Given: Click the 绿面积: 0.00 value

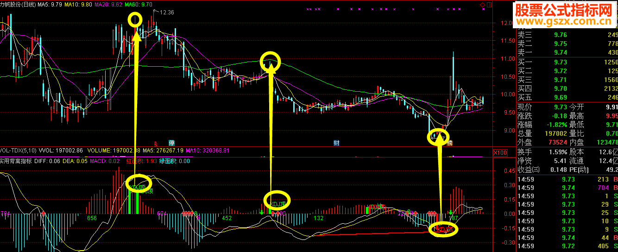Looking at the screenshot, I should click(175, 161).
